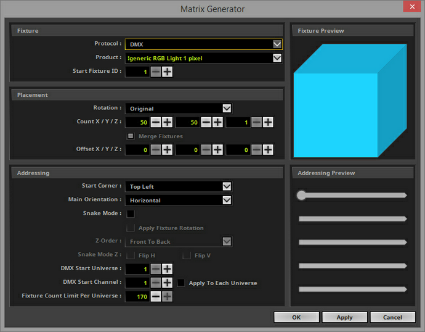The height and width of the screenshot is (332, 425).
Task: Toggle the Merge Fixtures checkbox
Action: pos(131,136)
